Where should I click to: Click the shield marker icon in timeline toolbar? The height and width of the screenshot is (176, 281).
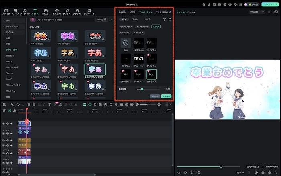[x=111, y=105]
